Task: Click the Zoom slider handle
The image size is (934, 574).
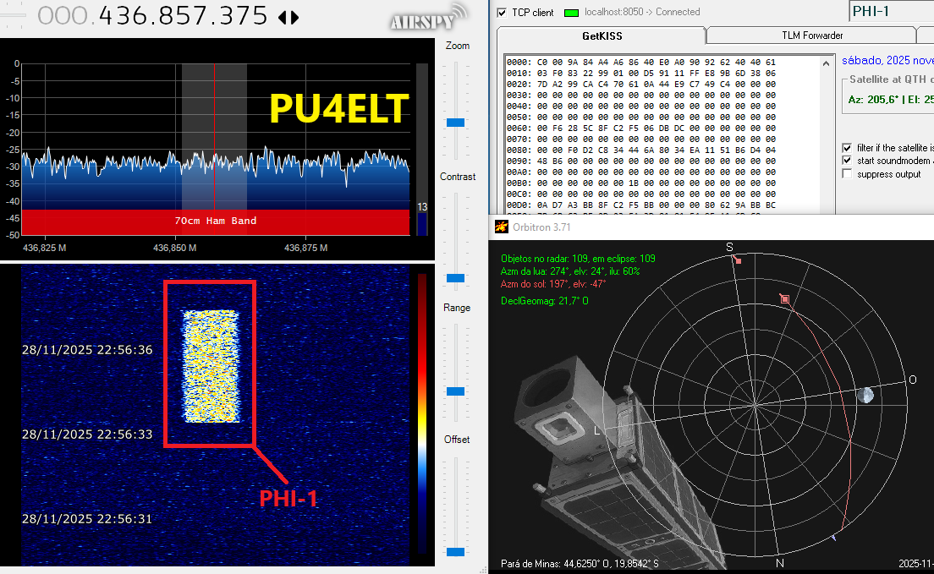Action: (x=455, y=123)
